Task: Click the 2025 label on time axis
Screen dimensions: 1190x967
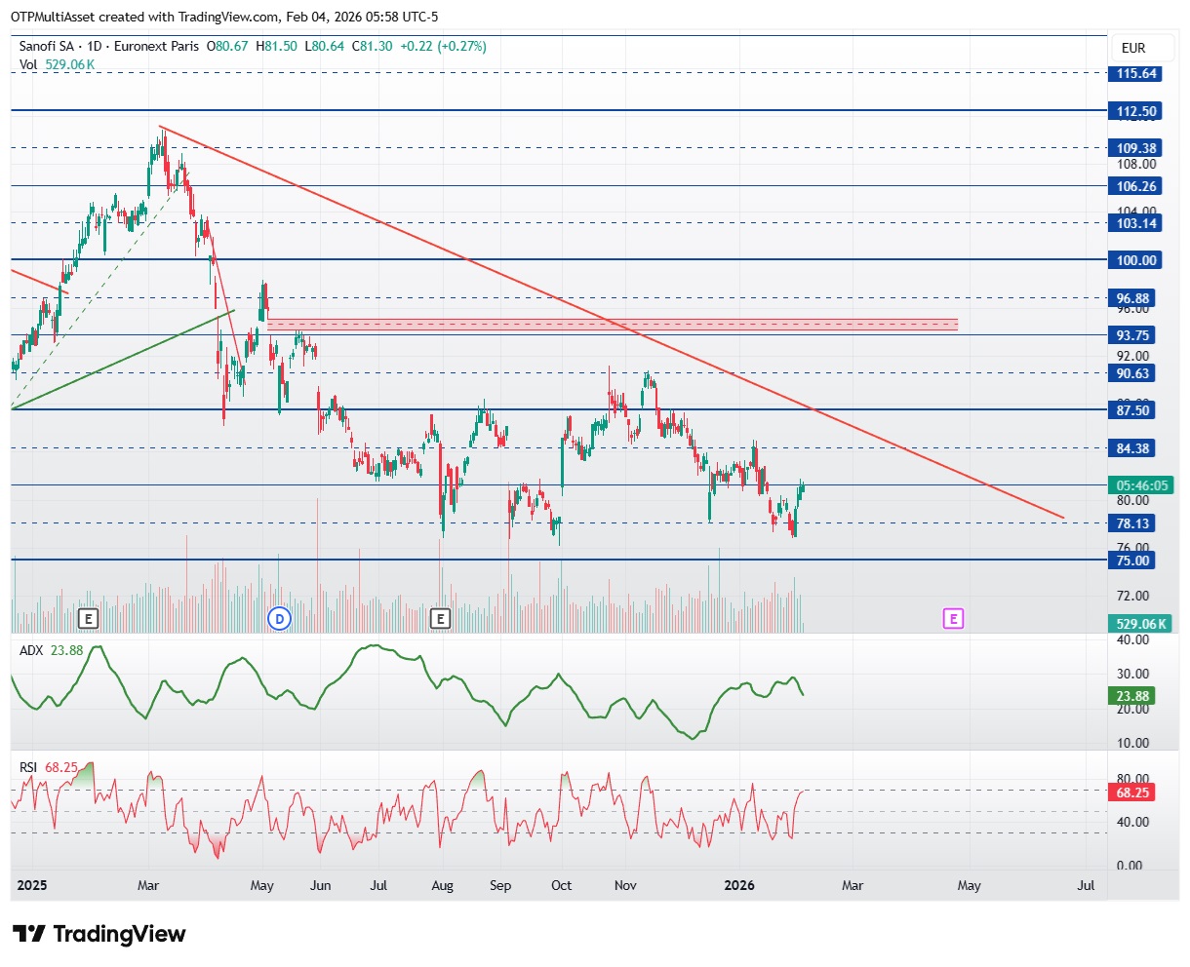Action: (32, 886)
